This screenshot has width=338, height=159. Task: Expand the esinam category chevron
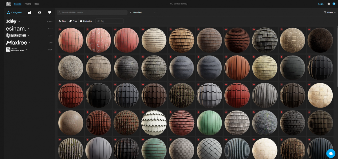pyautogui.click(x=28, y=29)
